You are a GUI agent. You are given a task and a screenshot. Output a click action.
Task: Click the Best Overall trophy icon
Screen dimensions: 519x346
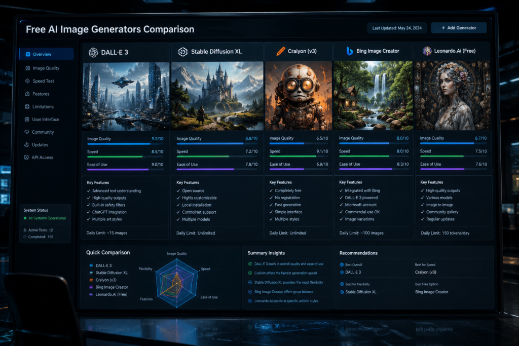[x=342, y=264]
